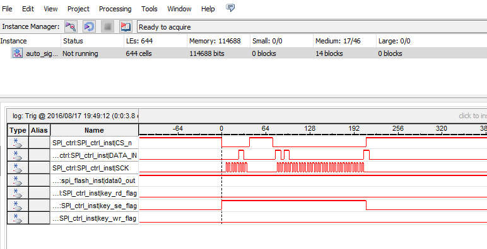Image resolution: width=487 pixels, height=249 pixels.
Task: Click the 0 mark on time ruler
Action: pos(221,128)
